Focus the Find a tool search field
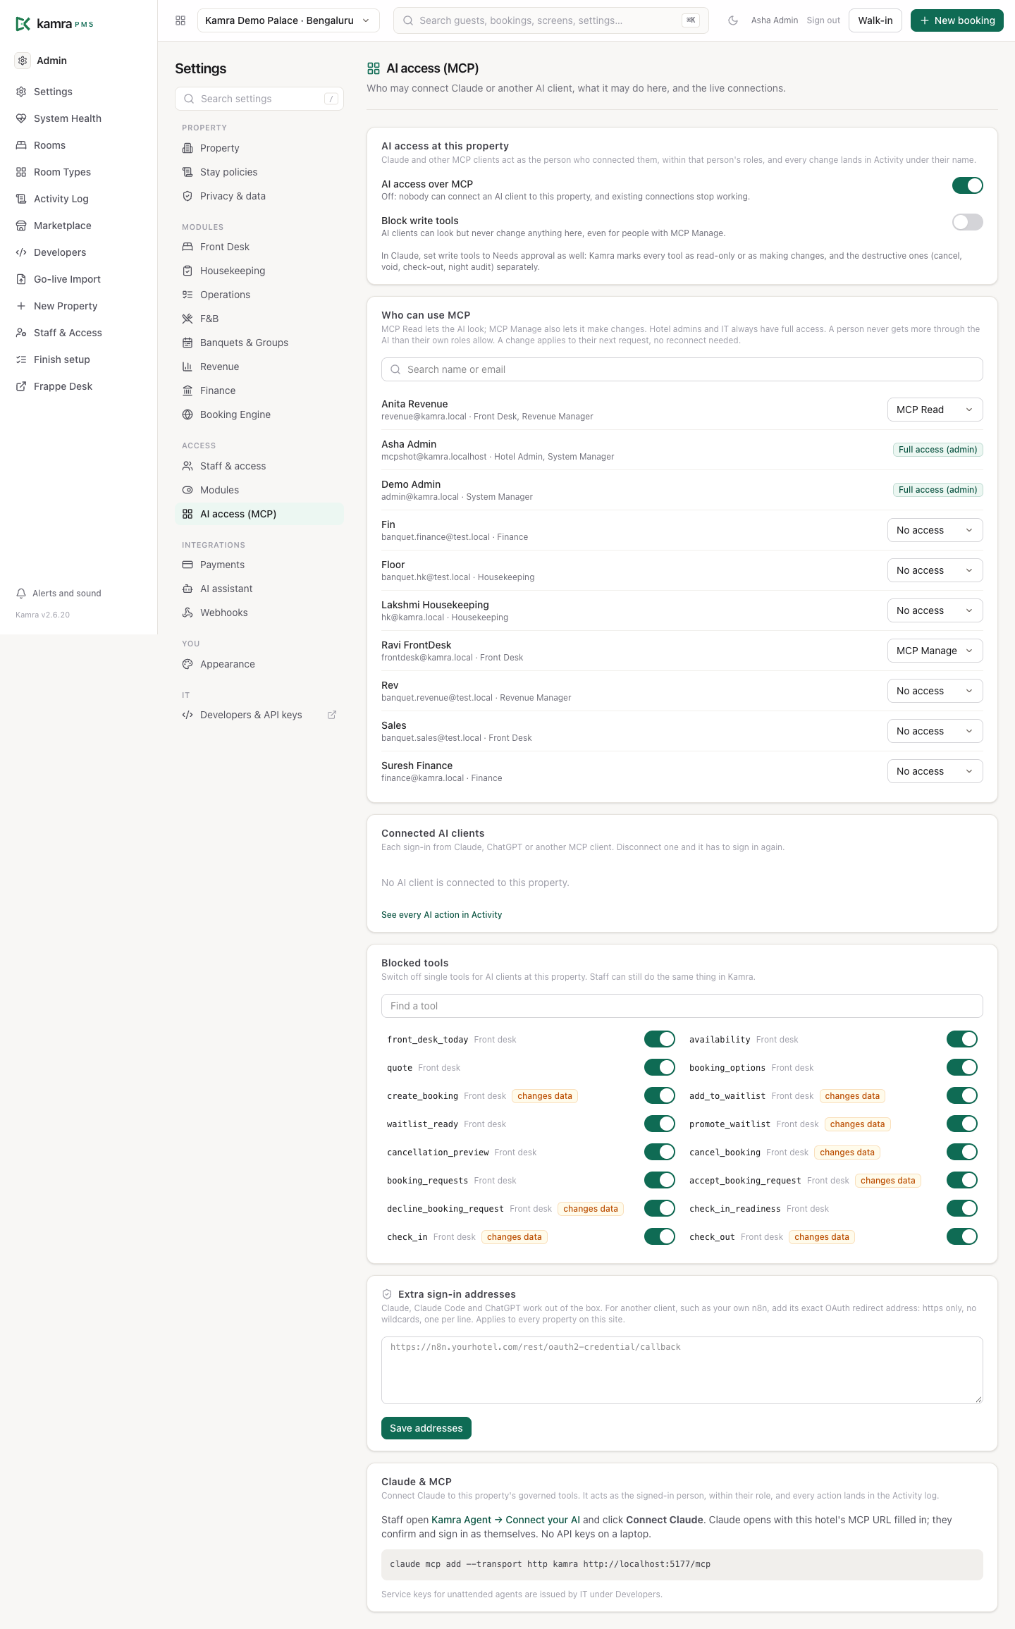The width and height of the screenshot is (1015, 1629). click(x=682, y=1006)
